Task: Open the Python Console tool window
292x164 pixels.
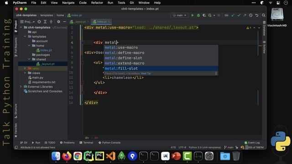Action: pyautogui.click(x=109, y=143)
